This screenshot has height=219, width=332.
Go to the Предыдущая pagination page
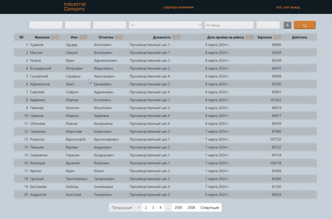(122, 208)
